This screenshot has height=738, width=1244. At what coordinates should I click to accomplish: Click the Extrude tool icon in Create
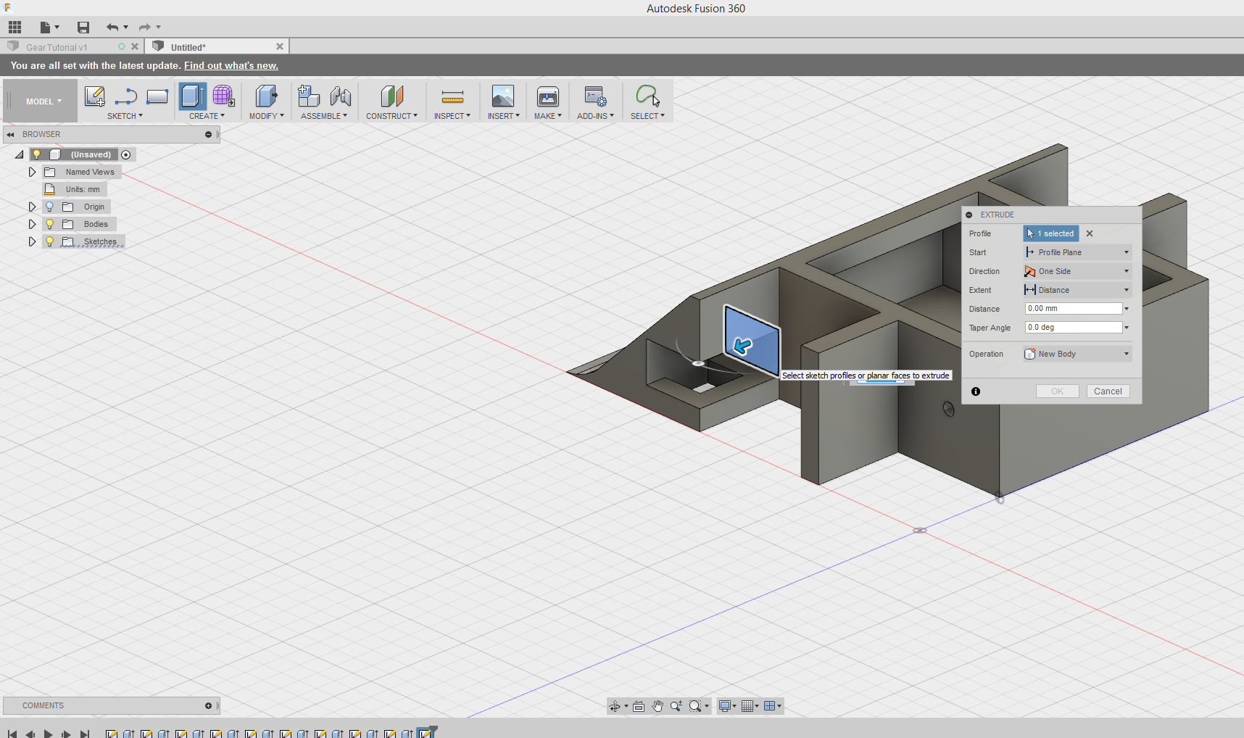click(x=192, y=96)
